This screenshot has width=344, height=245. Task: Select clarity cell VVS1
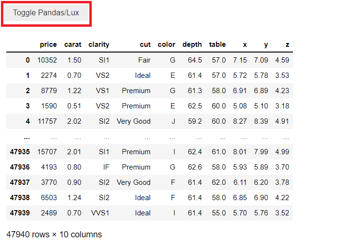pyautogui.click(x=100, y=213)
